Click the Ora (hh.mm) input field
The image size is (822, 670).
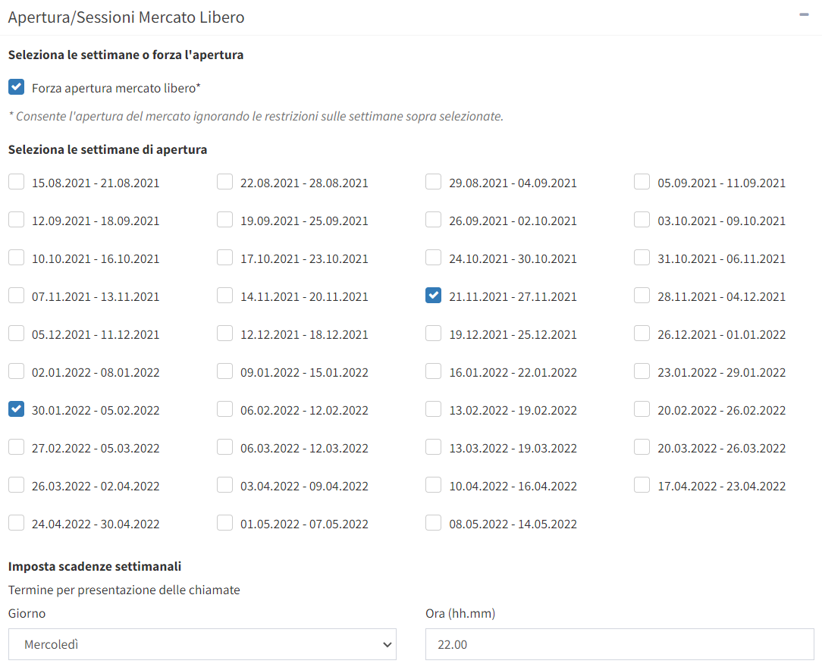(620, 644)
